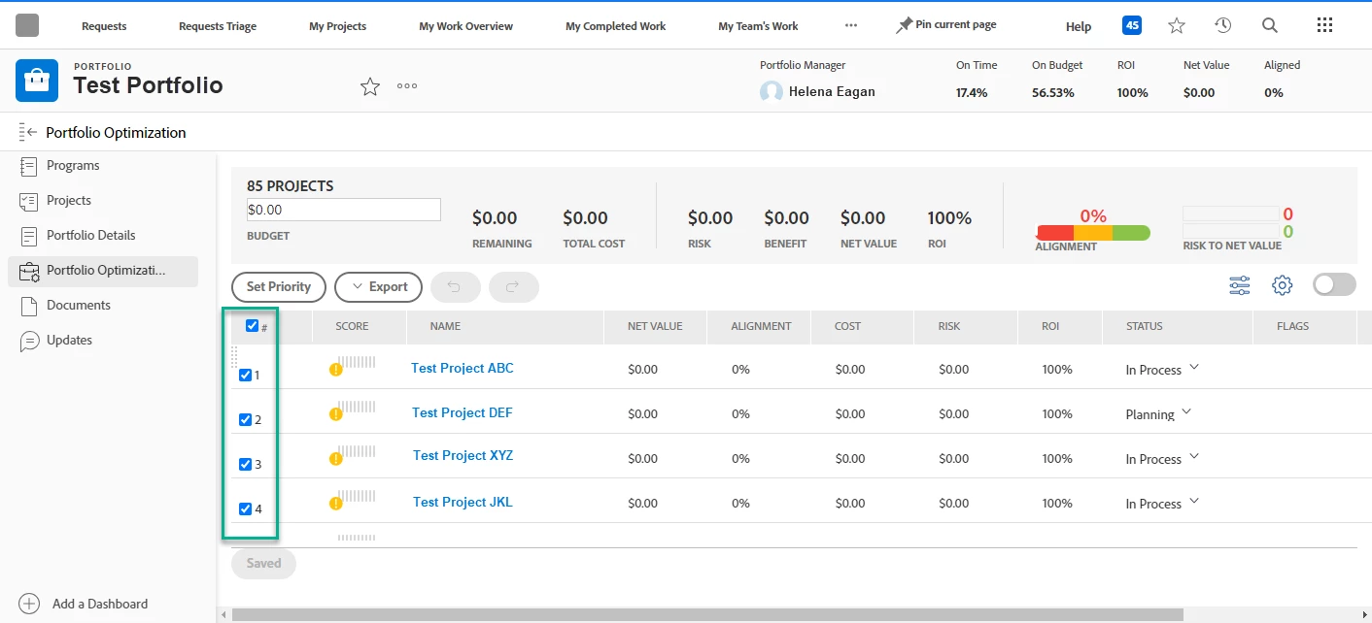
Task: Open notifications badge showing 45
Action: point(1132,25)
